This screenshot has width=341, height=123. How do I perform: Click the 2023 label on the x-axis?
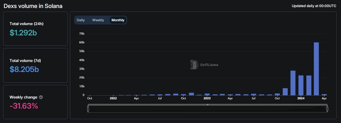click(207, 98)
